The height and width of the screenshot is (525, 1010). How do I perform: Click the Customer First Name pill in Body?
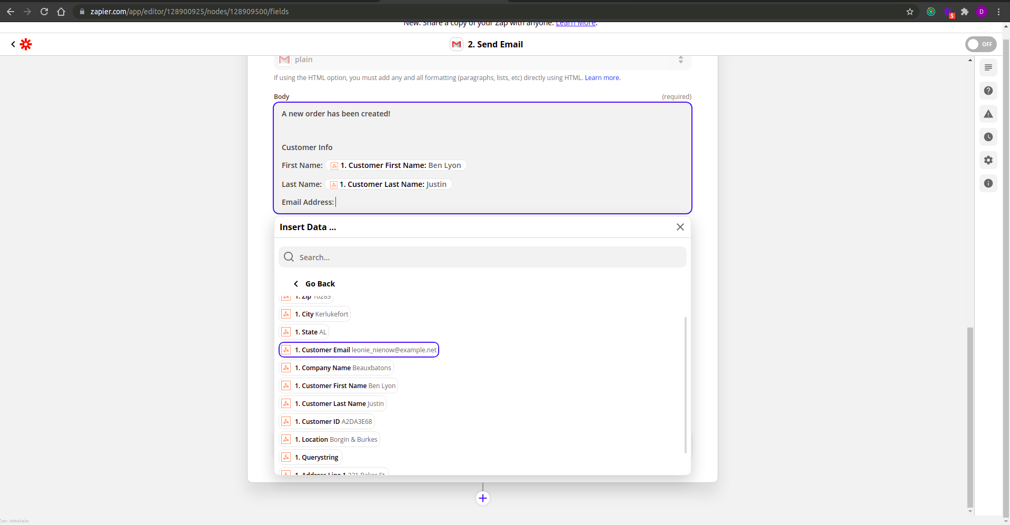(x=396, y=165)
